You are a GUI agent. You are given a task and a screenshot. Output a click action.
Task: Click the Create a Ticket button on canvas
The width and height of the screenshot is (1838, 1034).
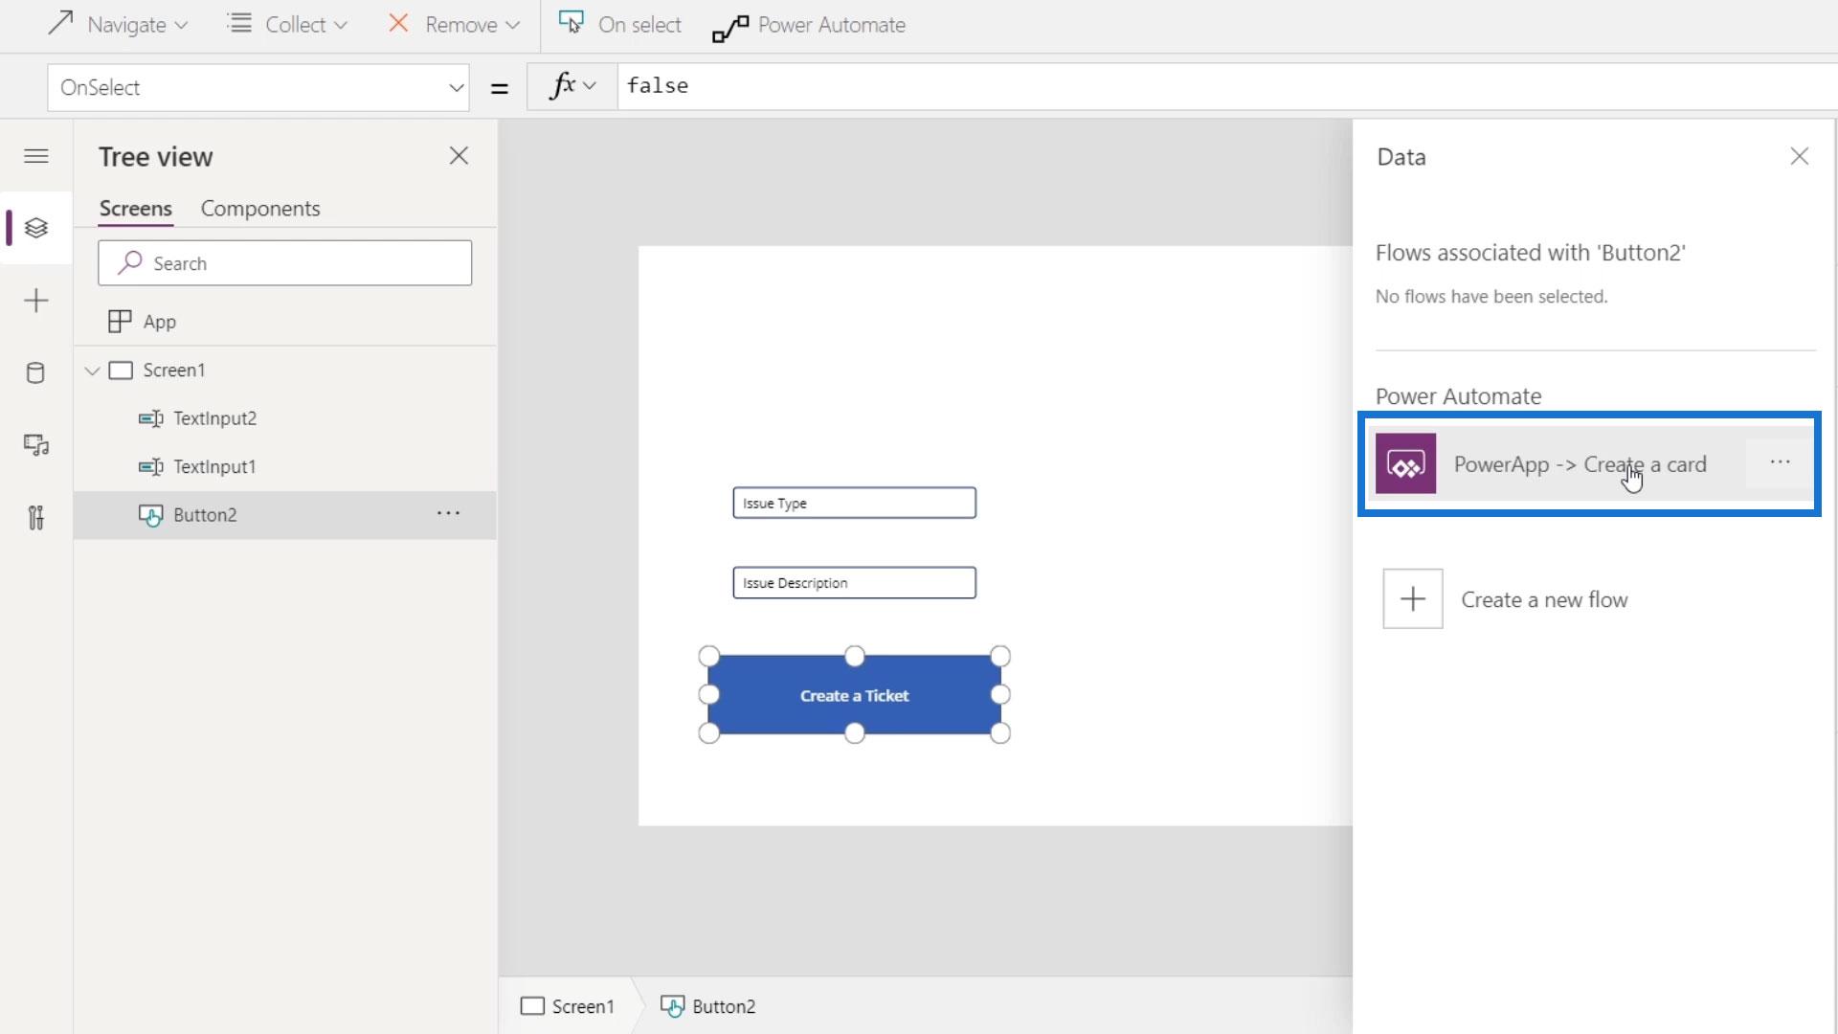point(854,696)
